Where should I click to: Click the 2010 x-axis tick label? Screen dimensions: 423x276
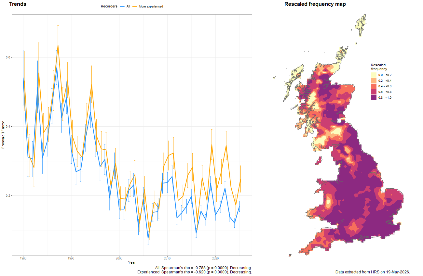pyautogui.click(x=167, y=258)
